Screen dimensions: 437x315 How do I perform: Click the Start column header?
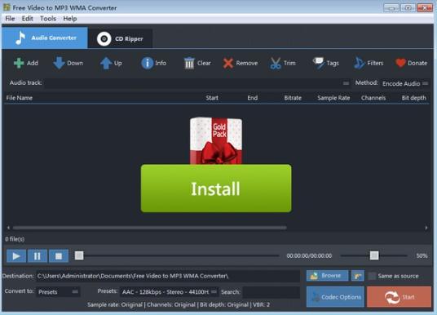pos(212,98)
